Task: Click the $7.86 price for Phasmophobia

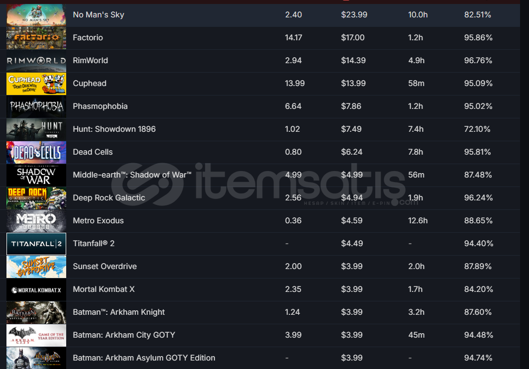Action: point(351,106)
